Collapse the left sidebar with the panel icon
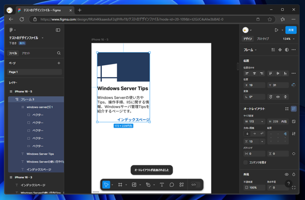Image resolution: width=305 pixels, height=200 pixels. click(58, 30)
